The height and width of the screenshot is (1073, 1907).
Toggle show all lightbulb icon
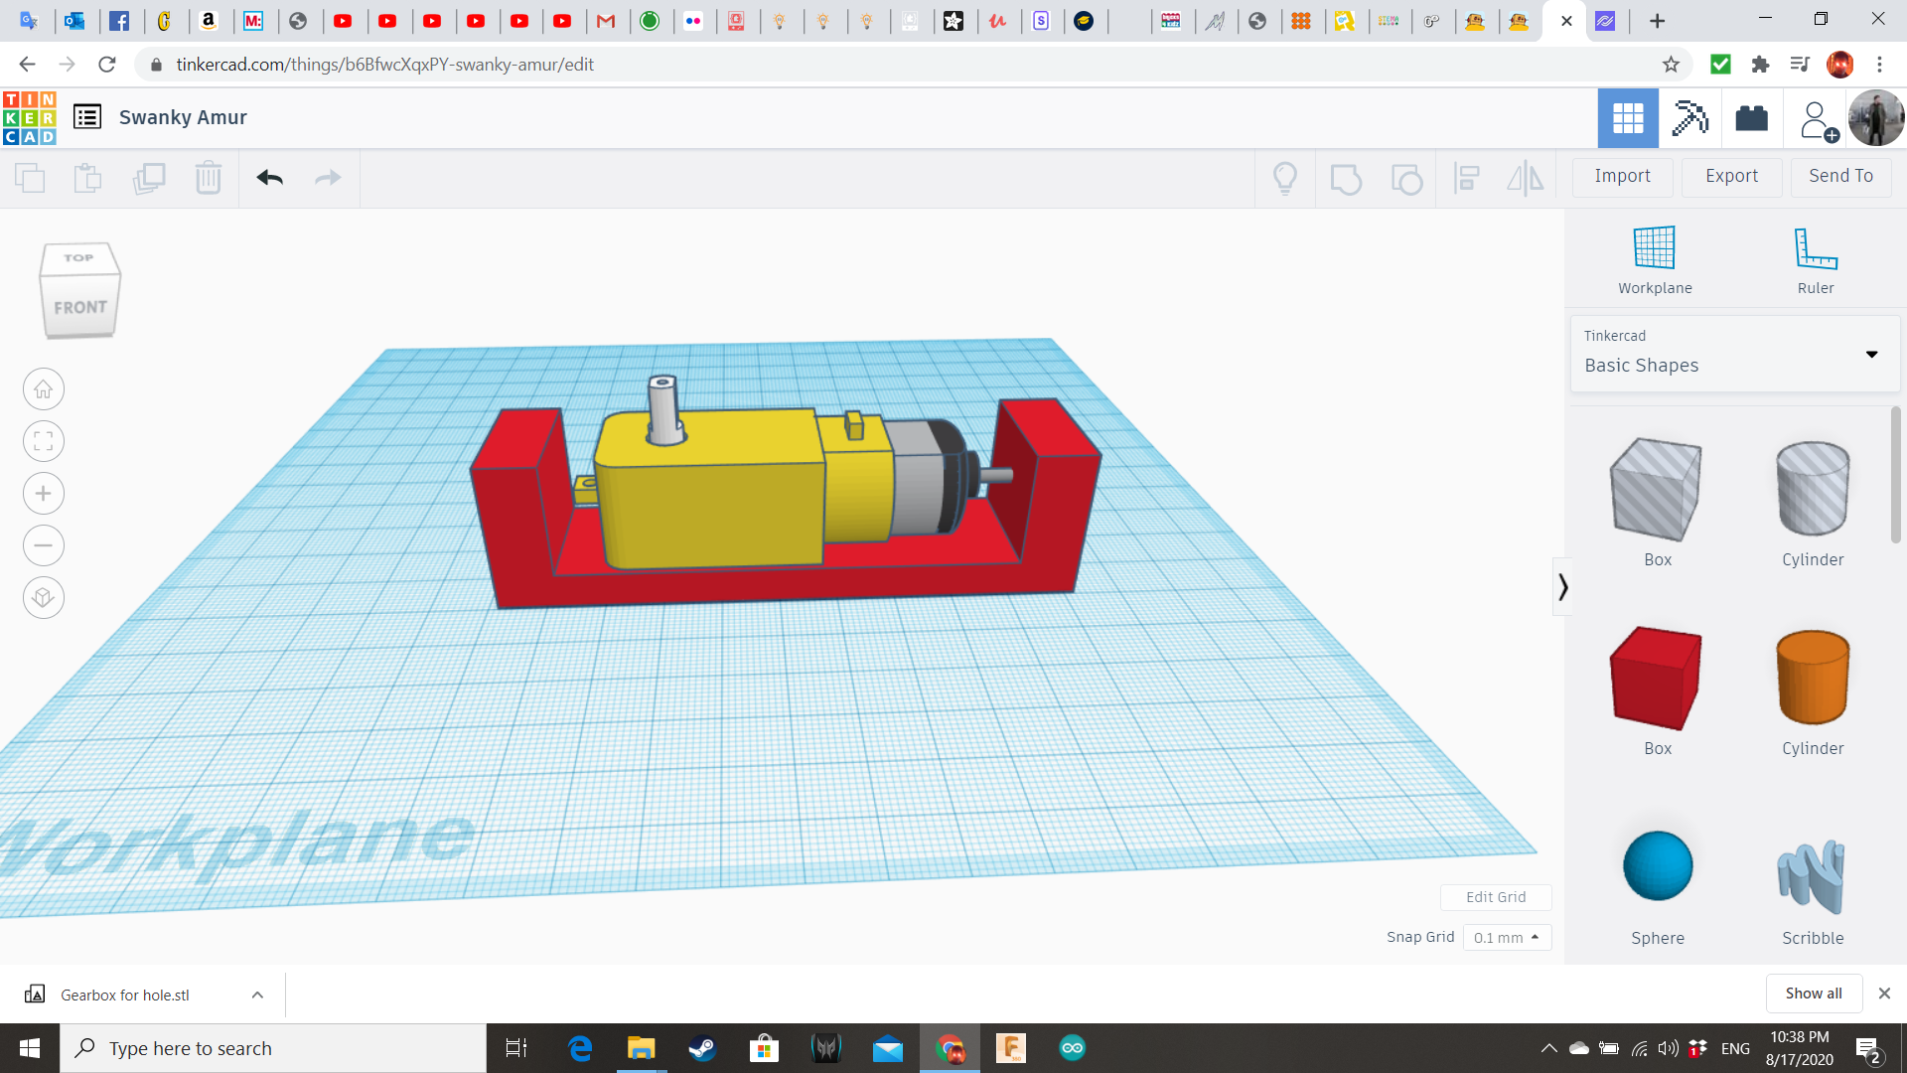coord(1285,178)
